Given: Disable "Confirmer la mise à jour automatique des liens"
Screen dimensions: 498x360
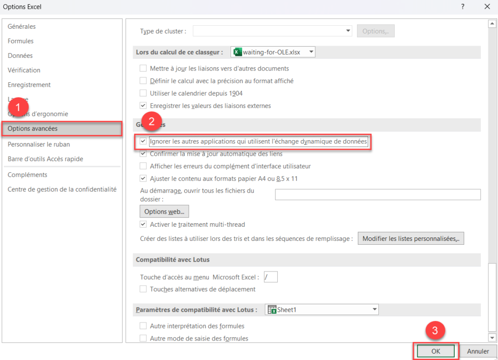Looking at the screenshot, I should pyautogui.click(x=143, y=154).
